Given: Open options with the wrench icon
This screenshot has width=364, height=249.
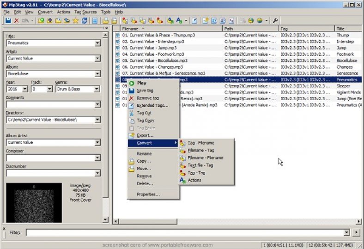Looking at the screenshot, I should pos(276,21).
